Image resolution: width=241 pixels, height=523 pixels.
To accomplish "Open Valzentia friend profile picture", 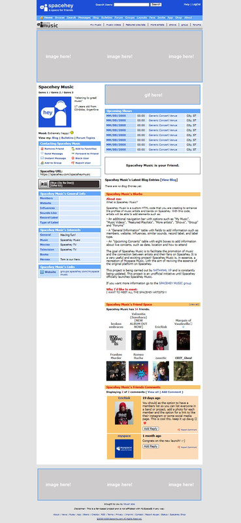I will pos(138,340).
